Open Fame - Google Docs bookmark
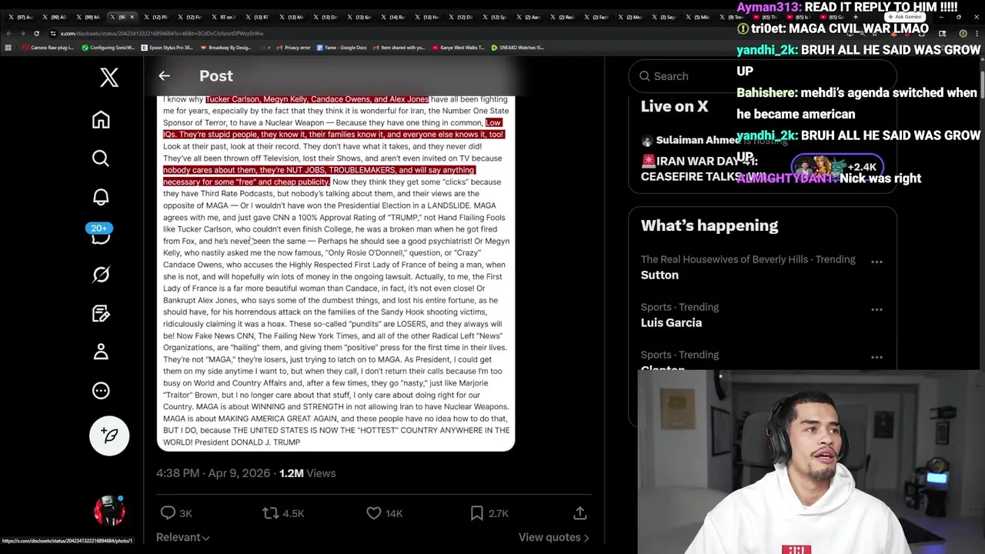Image resolution: width=985 pixels, height=554 pixels. [341, 48]
